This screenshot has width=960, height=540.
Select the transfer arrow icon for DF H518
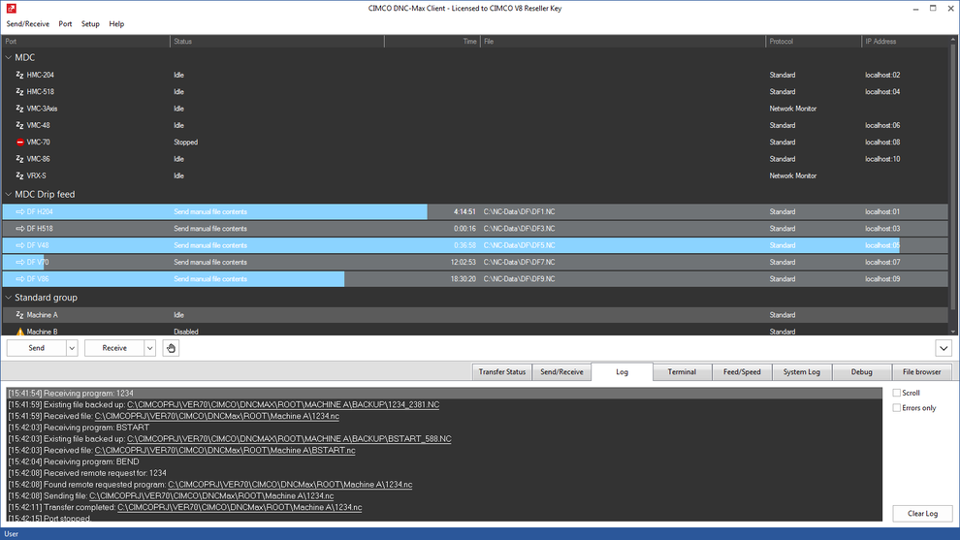19,229
